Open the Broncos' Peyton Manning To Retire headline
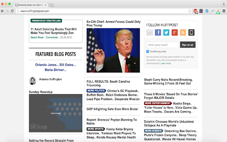This screenshot has width=227, height=142. click(112, 121)
